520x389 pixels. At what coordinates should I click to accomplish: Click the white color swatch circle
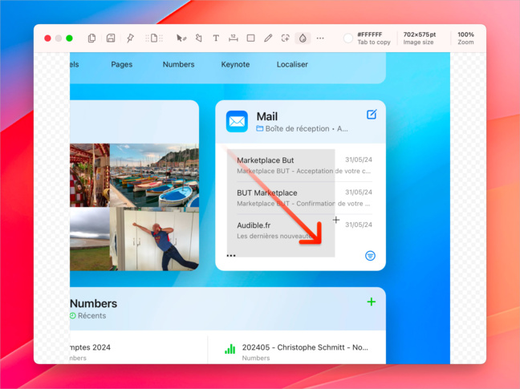click(348, 38)
